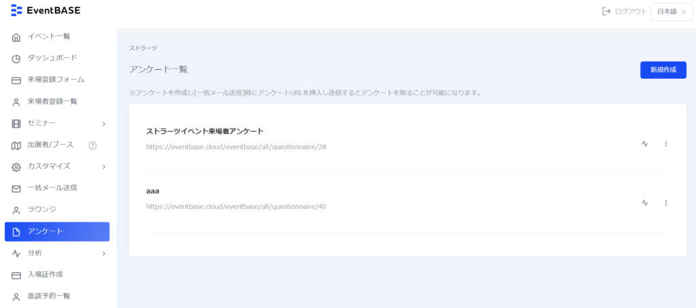This screenshot has width=696, height=308.
Task: Click the card icon beside 入場証作成
Action: 16,275
